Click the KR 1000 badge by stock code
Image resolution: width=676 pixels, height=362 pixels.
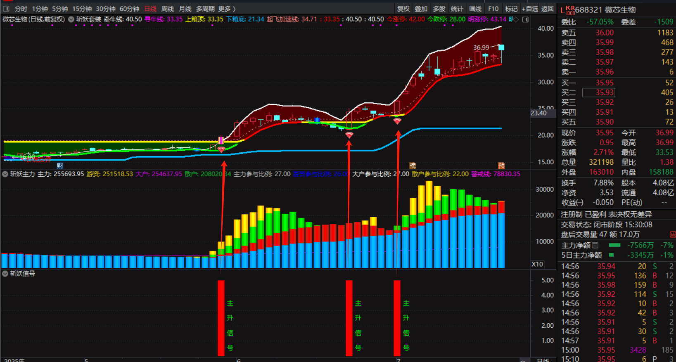point(570,10)
